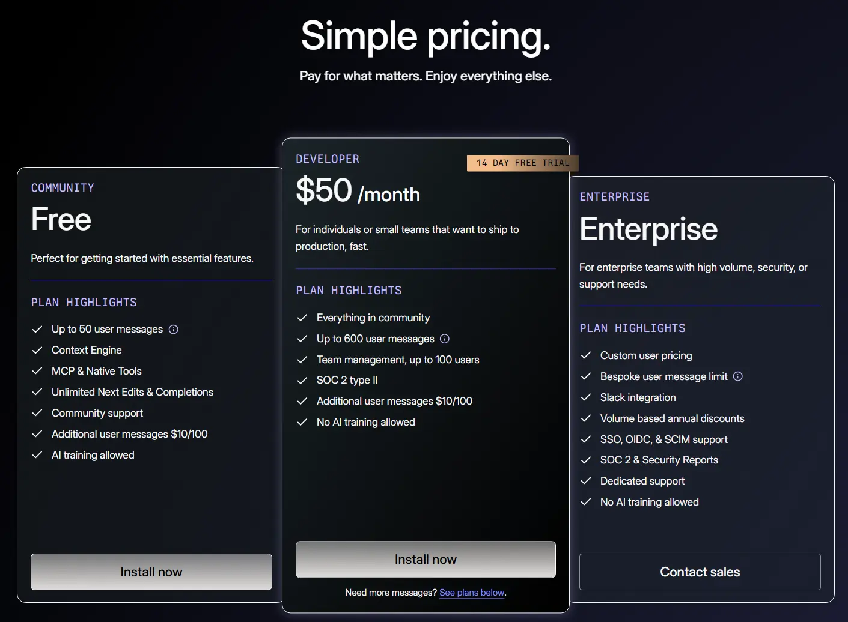This screenshot has height=622, width=848.
Task: Click checkmark next to Slack integration
Action: (x=586, y=397)
